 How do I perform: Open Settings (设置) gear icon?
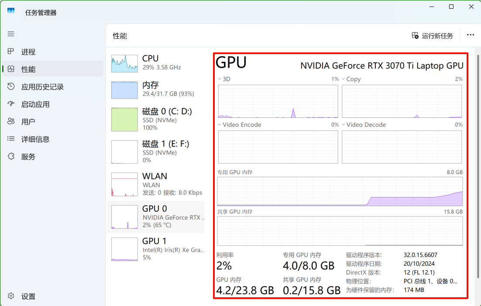click(11, 296)
